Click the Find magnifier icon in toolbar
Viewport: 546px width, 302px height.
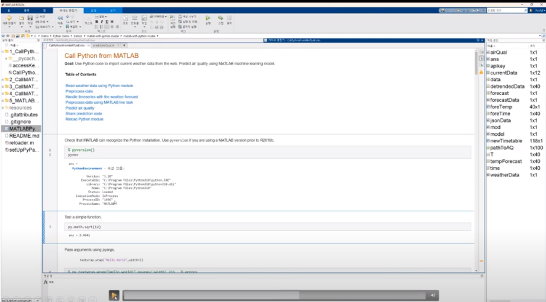coord(67,21)
